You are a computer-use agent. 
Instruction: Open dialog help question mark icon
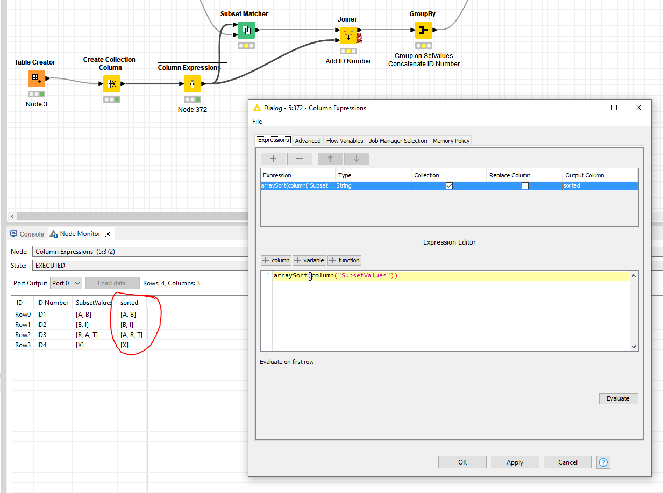(603, 462)
